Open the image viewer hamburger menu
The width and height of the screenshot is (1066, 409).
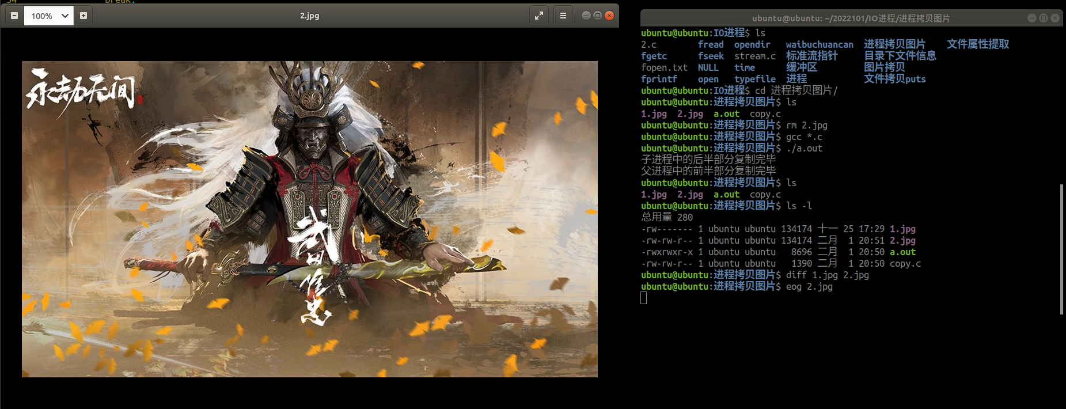coord(563,16)
